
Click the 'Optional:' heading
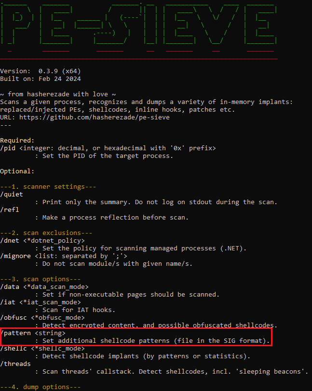point(17,171)
